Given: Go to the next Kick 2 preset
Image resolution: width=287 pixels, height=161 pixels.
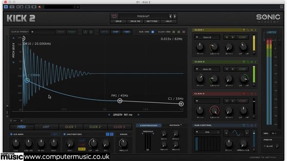Looking at the screenshot, I should [174, 17].
